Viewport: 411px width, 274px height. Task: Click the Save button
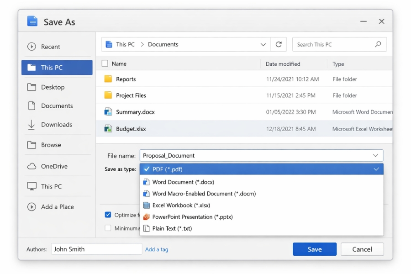pyautogui.click(x=314, y=249)
